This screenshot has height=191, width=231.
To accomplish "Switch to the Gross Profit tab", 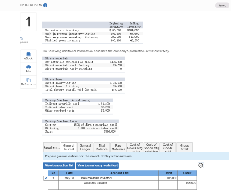I will click(x=184, y=147).
